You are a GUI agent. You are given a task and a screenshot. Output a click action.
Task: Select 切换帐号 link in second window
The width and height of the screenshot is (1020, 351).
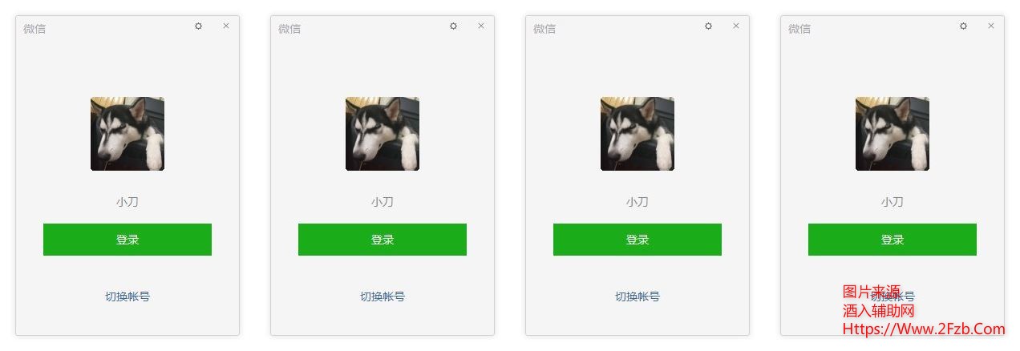point(382,297)
